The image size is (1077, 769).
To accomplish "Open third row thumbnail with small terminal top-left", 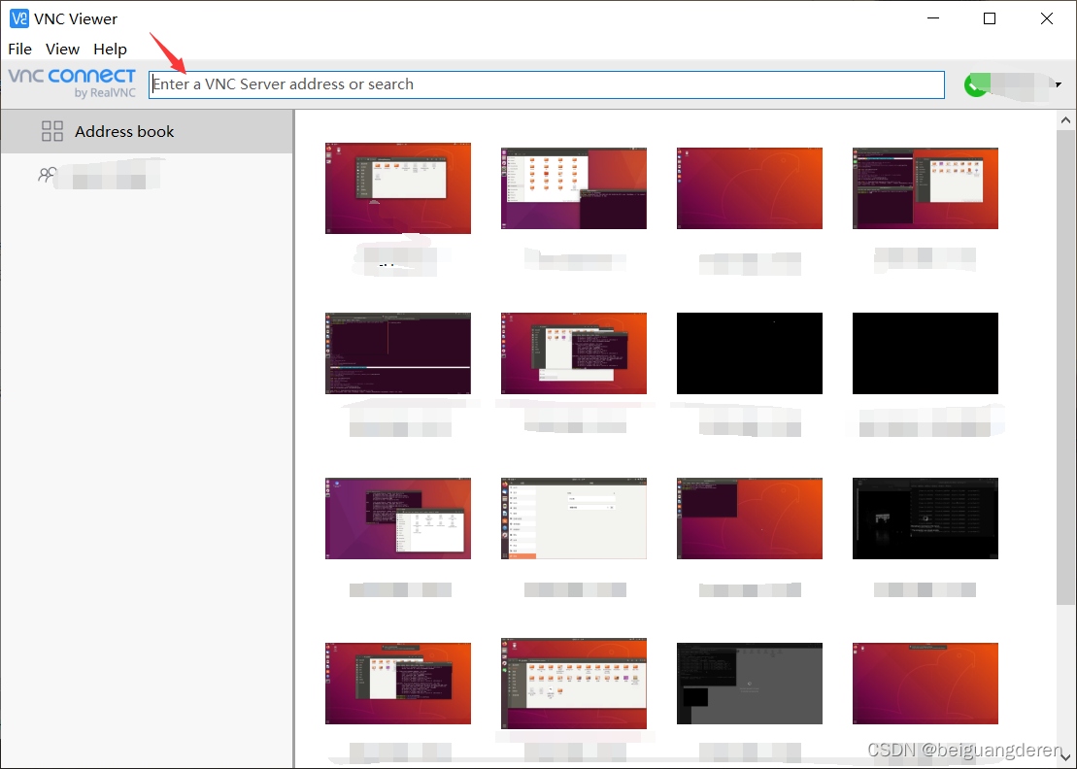I will 750,518.
